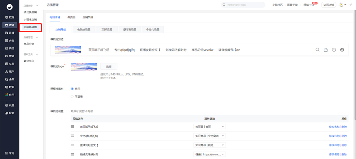Click 访问店铺 button in header
This screenshot has height=159, width=356.
328,5
